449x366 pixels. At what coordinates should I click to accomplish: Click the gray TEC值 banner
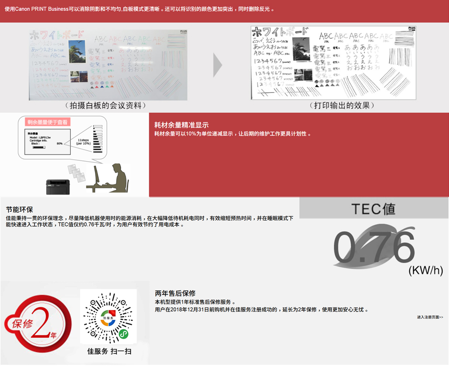373,208
